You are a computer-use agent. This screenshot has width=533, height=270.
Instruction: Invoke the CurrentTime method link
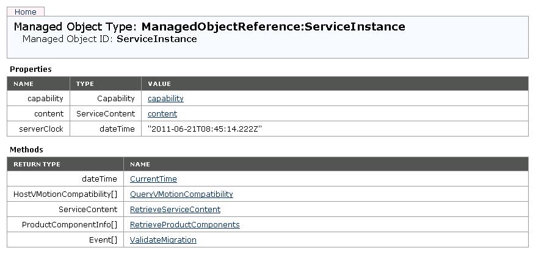point(153,179)
